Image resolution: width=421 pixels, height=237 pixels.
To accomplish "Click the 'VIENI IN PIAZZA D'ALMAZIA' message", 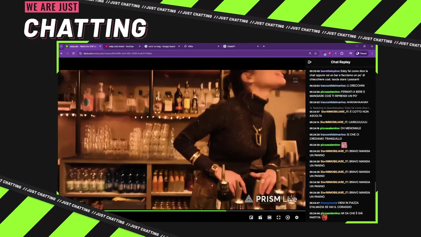I will (334, 205).
